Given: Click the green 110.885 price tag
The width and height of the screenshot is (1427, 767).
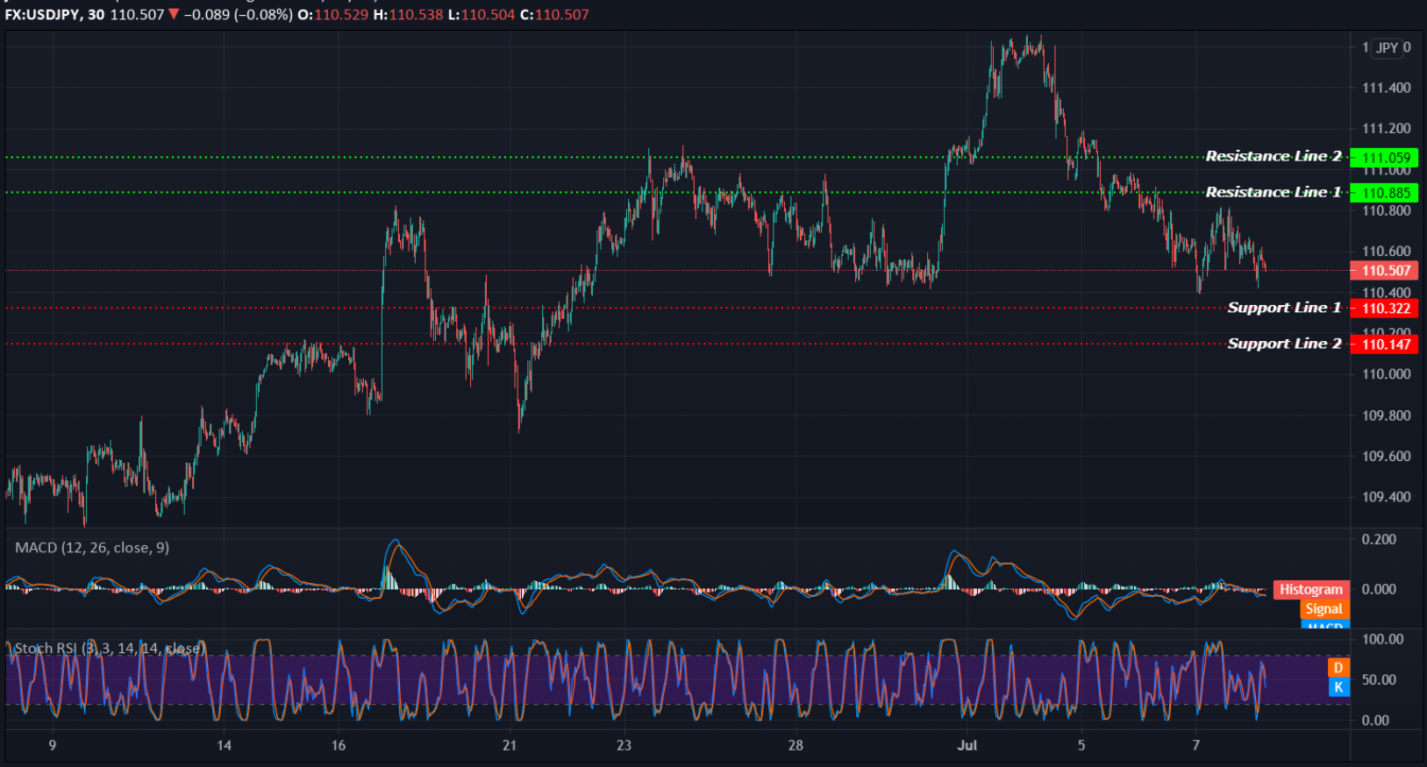Looking at the screenshot, I should [x=1385, y=193].
